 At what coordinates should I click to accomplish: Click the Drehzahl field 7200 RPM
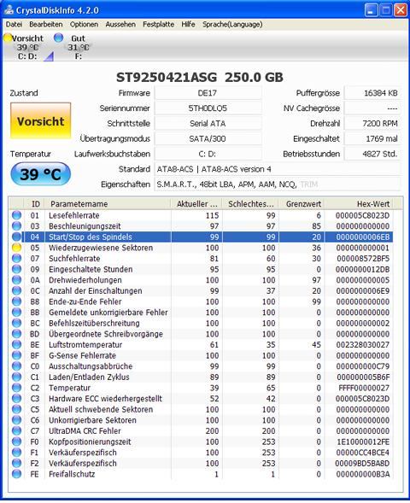coord(372,124)
